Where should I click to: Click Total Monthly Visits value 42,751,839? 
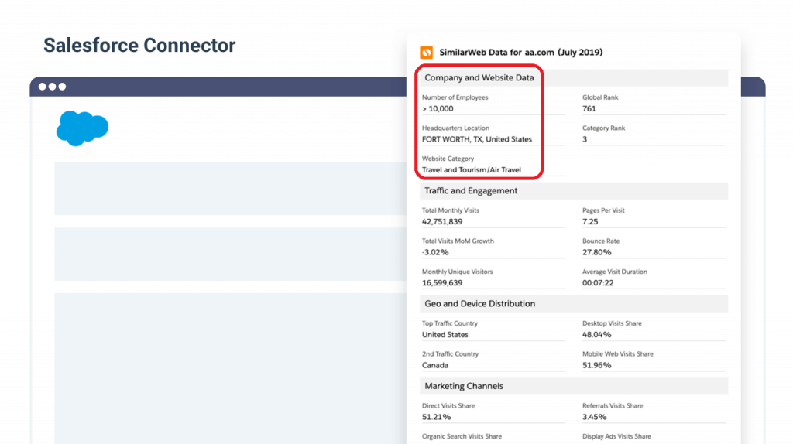442,222
